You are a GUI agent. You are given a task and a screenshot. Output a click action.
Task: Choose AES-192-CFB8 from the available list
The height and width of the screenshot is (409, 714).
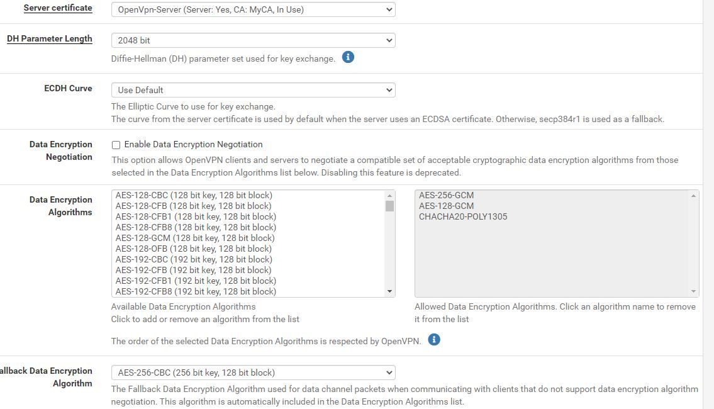click(x=196, y=291)
